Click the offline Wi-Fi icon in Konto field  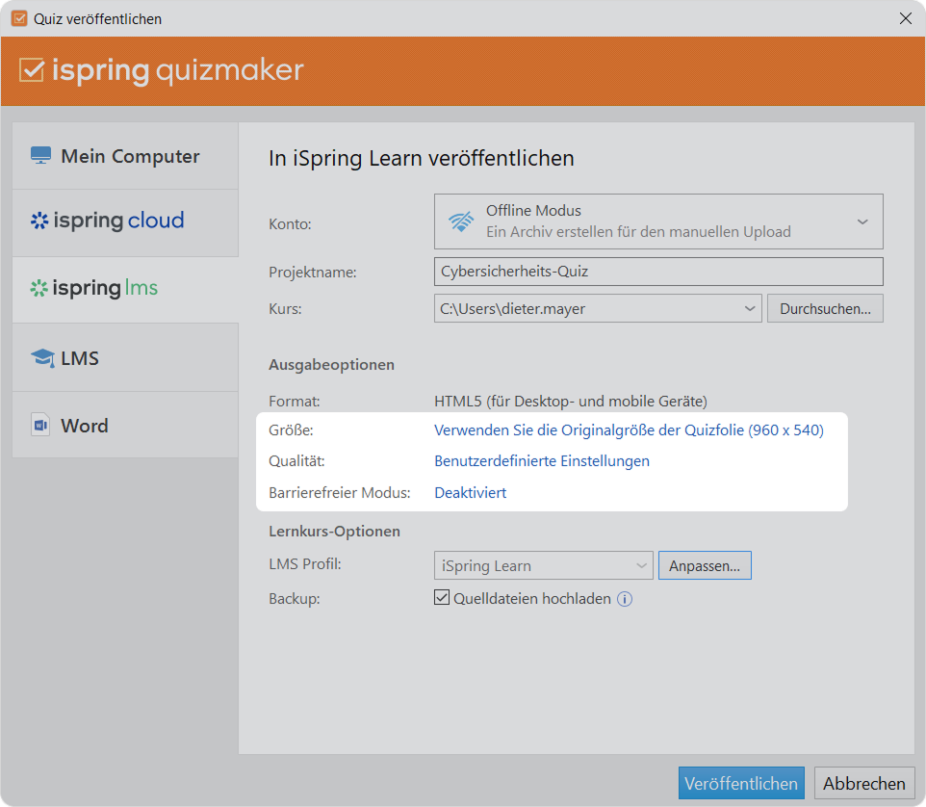pos(461,221)
